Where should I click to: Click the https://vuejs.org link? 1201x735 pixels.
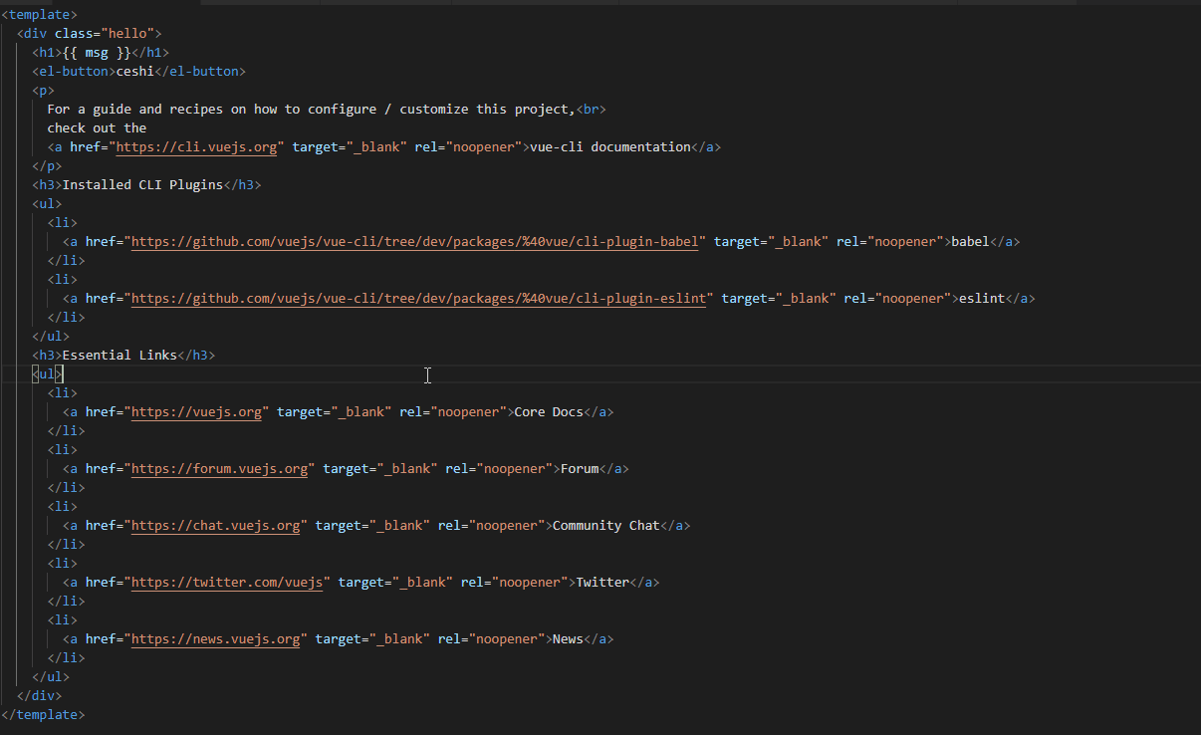coord(196,411)
